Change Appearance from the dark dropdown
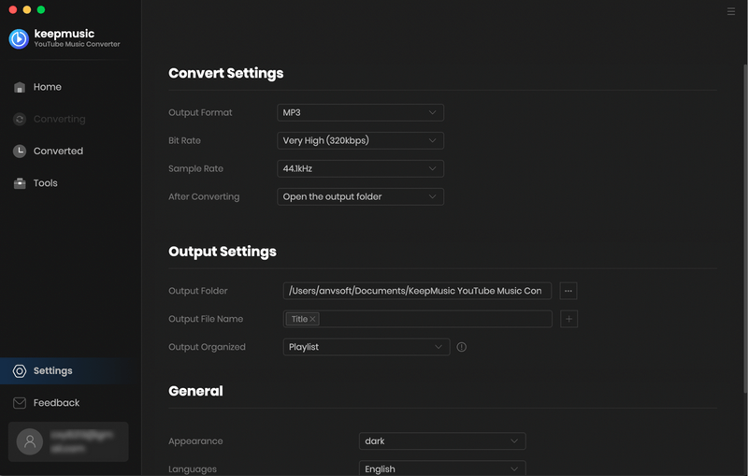 click(x=442, y=441)
